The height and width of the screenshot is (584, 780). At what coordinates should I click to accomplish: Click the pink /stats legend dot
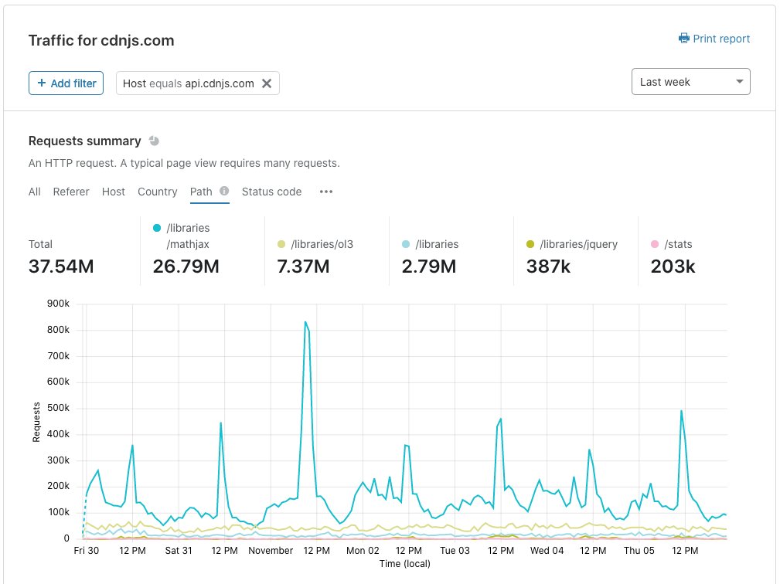click(655, 244)
